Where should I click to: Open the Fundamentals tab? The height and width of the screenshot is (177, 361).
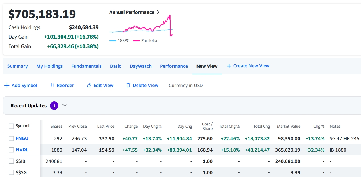coord(86,66)
